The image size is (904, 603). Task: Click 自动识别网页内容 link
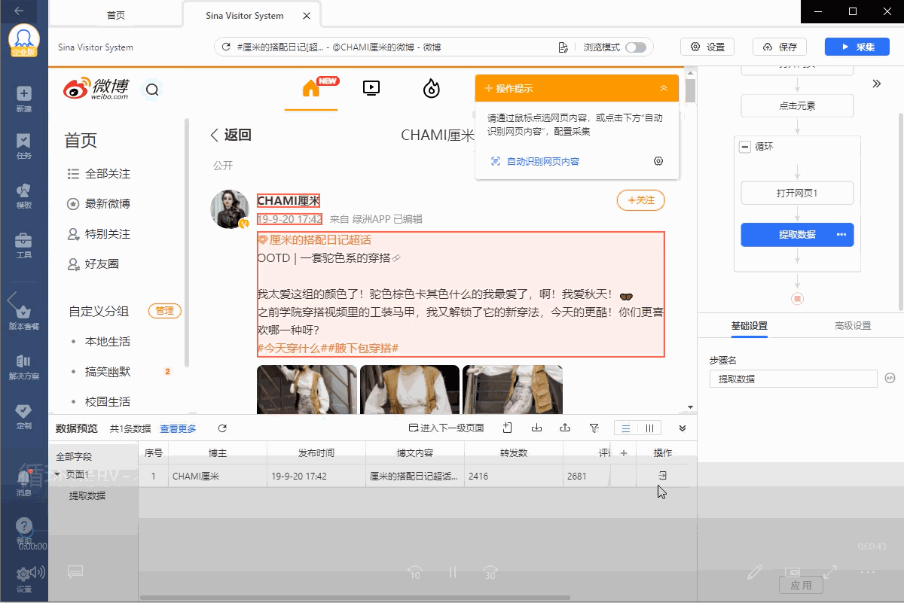[x=535, y=161]
